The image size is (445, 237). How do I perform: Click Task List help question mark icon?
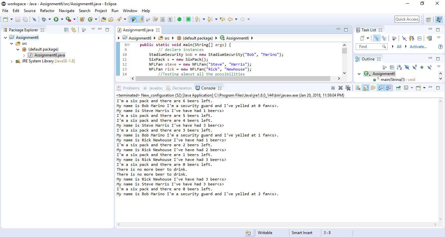tap(440, 47)
